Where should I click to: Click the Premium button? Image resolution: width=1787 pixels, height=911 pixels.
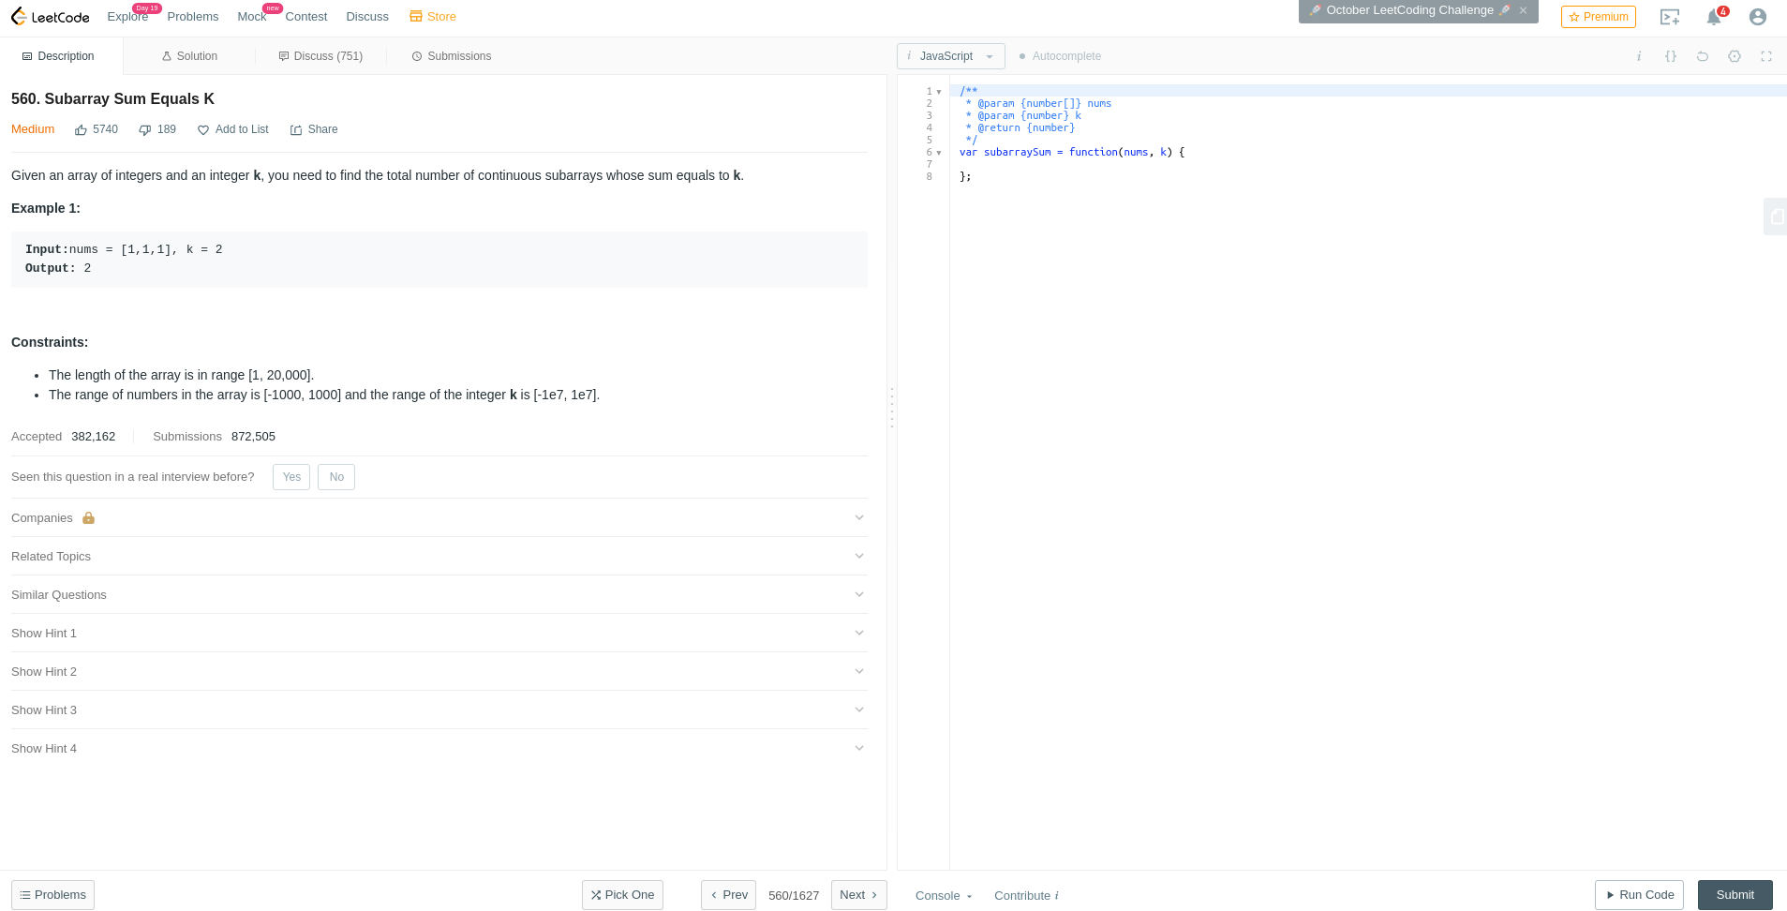[1599, 17]
